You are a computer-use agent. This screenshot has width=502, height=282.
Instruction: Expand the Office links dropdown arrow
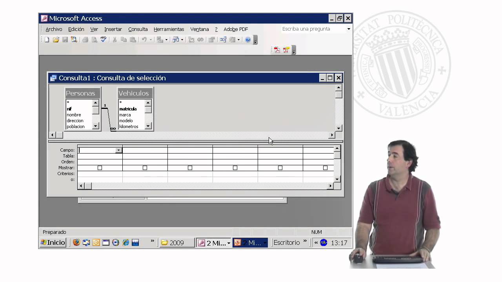click(x=166, y=40)
